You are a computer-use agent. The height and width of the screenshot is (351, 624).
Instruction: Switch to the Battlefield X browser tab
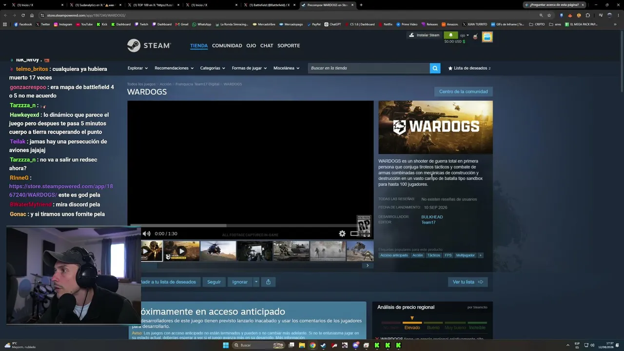(270, 5)
